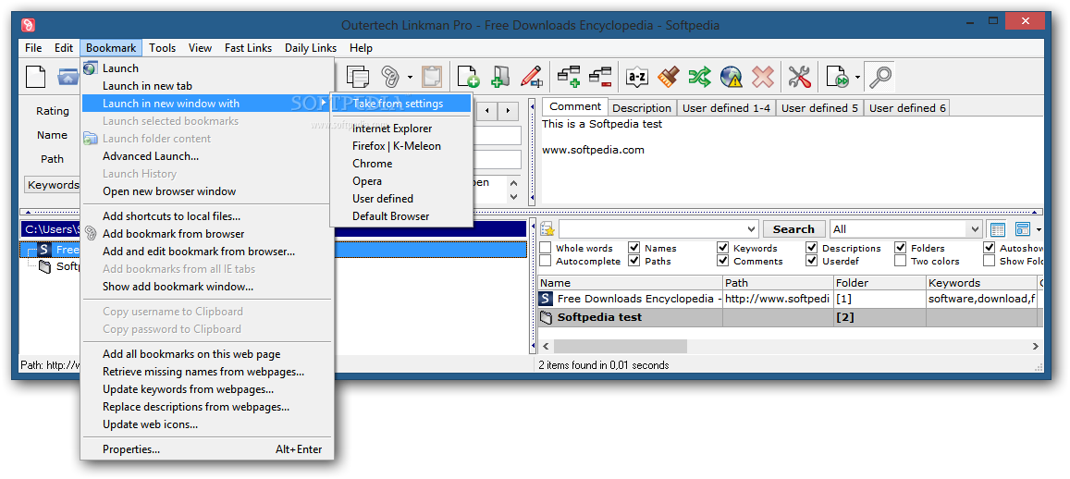Image resolution: width=1070 pixels, height=479 pixels.
Task: Uncheck the Folders checkbox
Action: click(x=900, y=248)
